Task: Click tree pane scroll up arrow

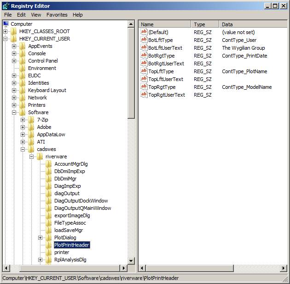Action: click(x=131, y=24)
